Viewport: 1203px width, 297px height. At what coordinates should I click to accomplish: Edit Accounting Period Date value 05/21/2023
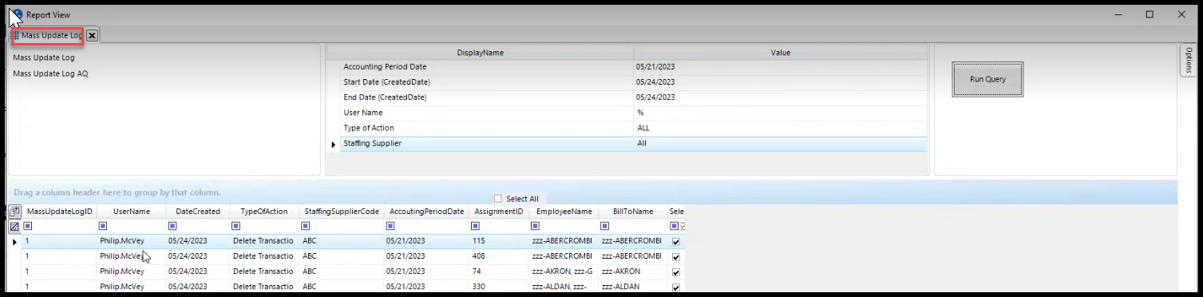tap(781, 67)
